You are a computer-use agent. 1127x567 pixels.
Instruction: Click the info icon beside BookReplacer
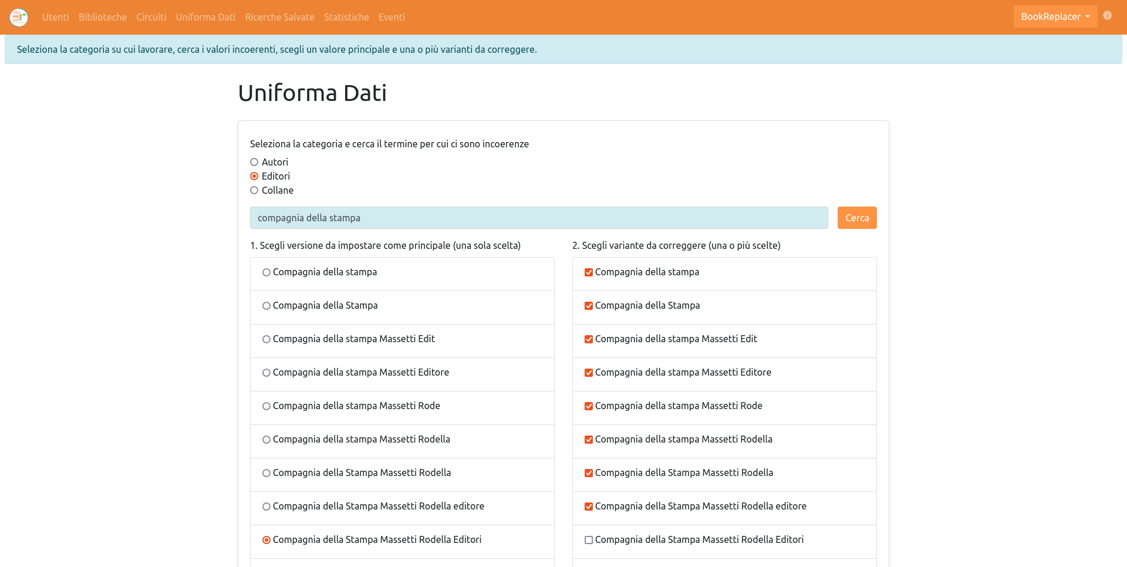click(x=1107, y=16)
